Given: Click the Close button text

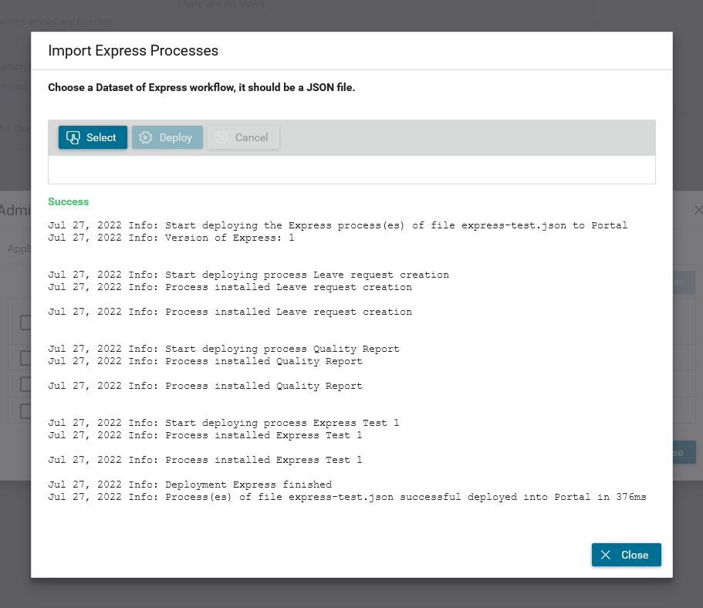Looking at the screenshot, I should [x=634, y=555].
